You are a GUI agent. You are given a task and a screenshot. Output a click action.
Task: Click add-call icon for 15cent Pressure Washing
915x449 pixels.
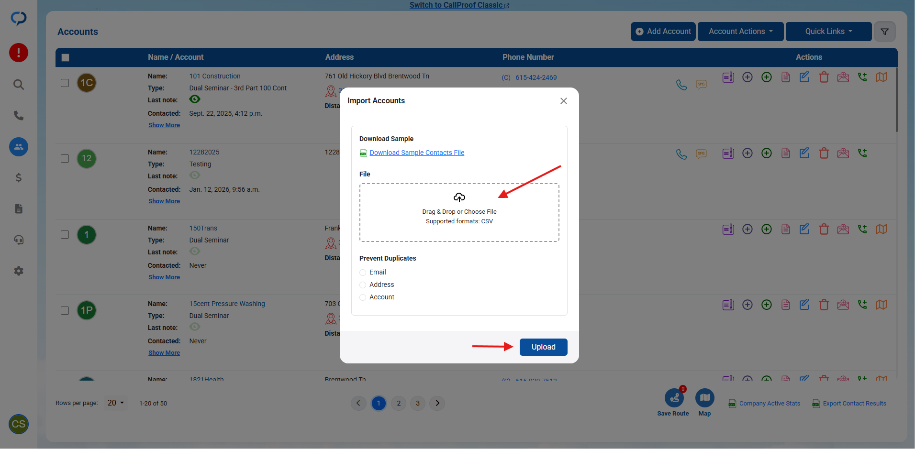point(862,305)
